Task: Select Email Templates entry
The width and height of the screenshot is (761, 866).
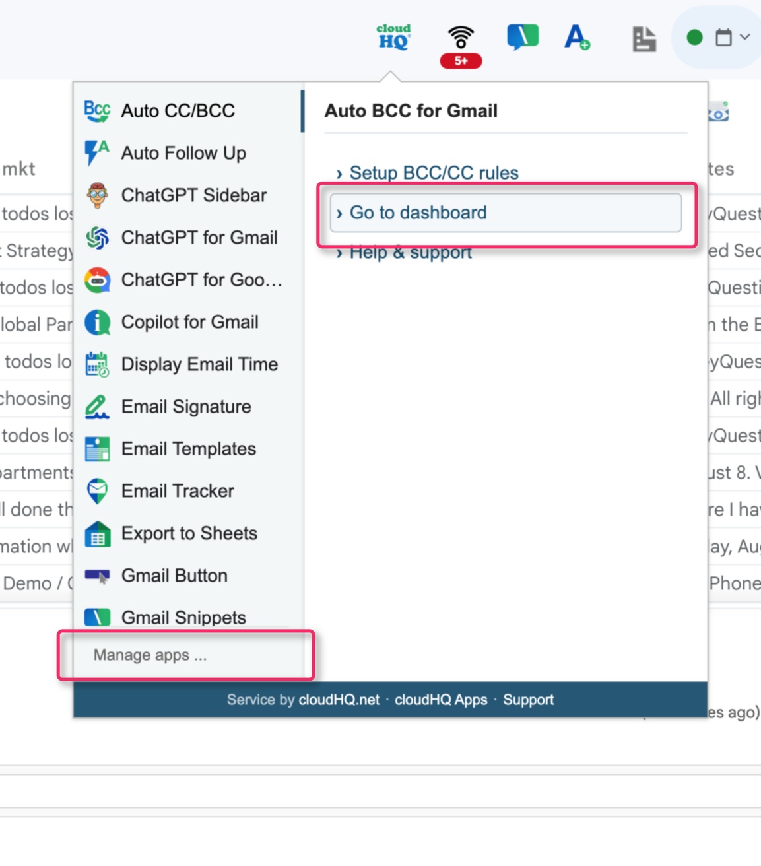Action: [188, 449]
